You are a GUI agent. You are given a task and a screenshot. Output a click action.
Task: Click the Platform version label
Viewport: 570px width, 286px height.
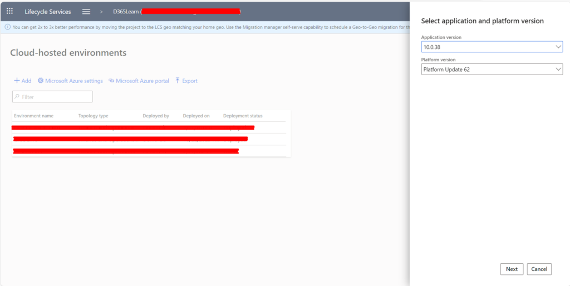click(x=439, y=60)
